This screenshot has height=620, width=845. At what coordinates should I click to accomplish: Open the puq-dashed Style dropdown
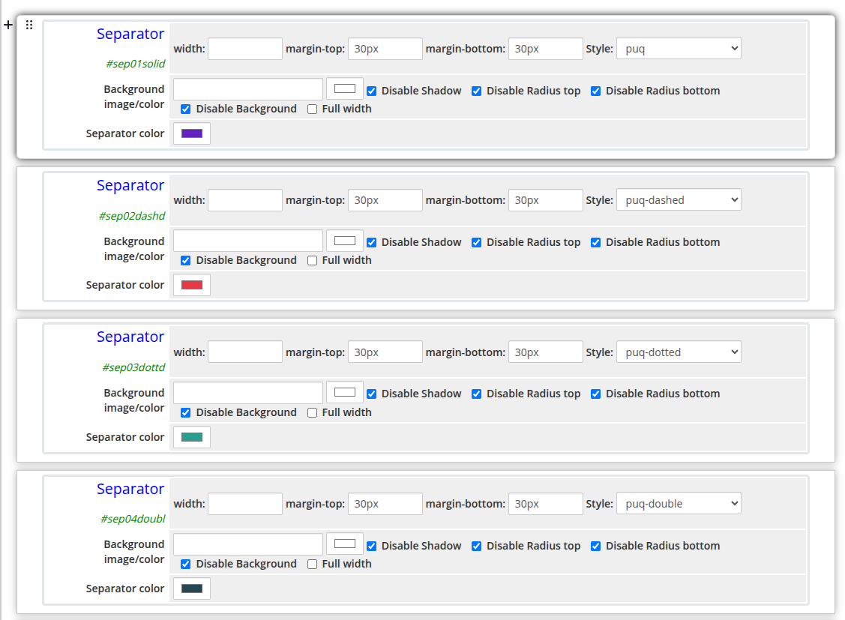pyautogui.click(x=679, y=199)
